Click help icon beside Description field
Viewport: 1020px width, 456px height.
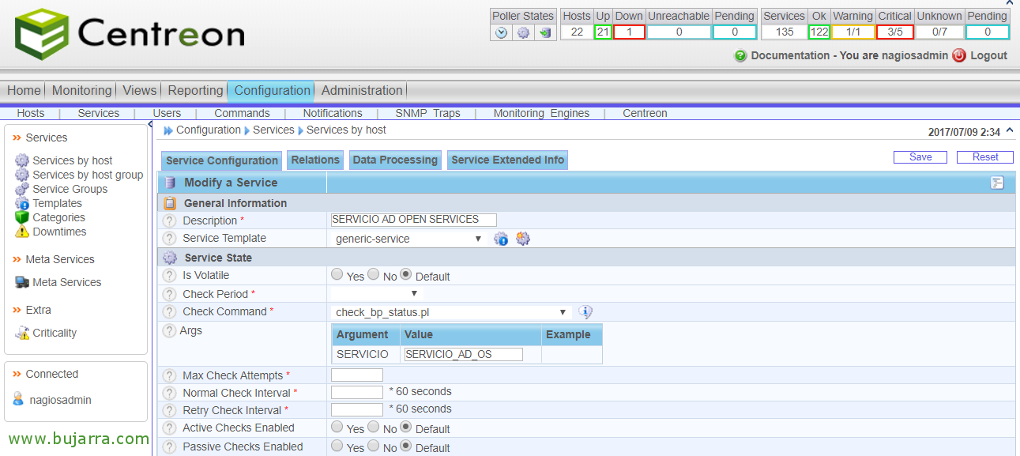coord(169,220)
